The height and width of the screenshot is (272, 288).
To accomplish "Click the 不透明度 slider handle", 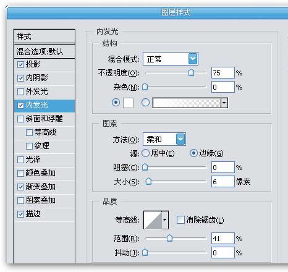I will (191, 72).
